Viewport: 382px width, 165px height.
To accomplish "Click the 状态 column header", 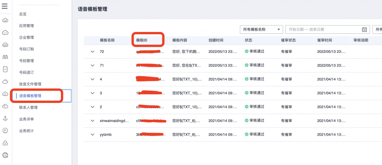I will pyautogui.click(x=248, y=40).
